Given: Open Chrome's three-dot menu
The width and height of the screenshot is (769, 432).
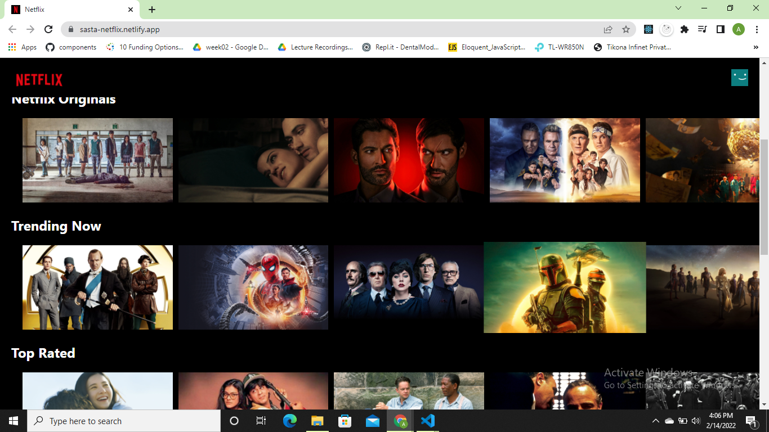Looking at the screenshot, I should [x=756, y=29].
